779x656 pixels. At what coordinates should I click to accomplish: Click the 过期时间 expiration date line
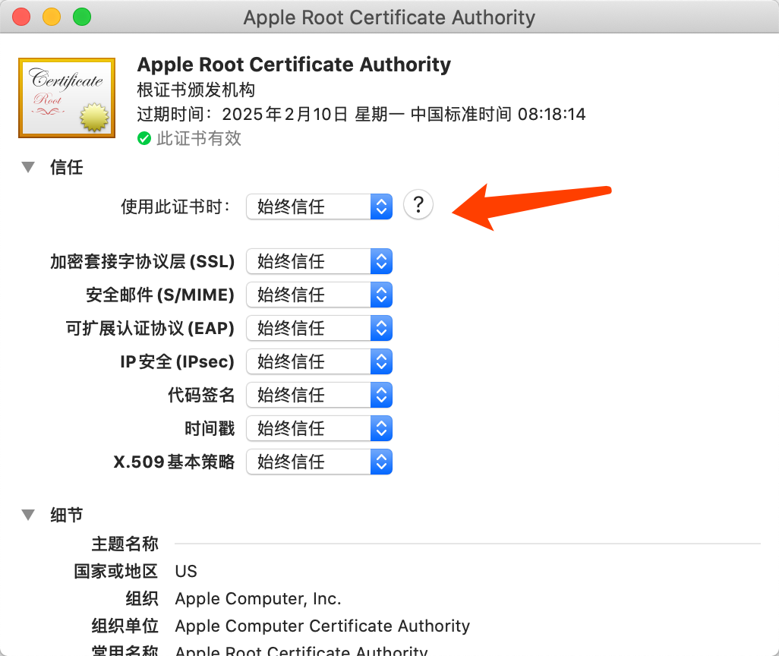pos(361,115)
